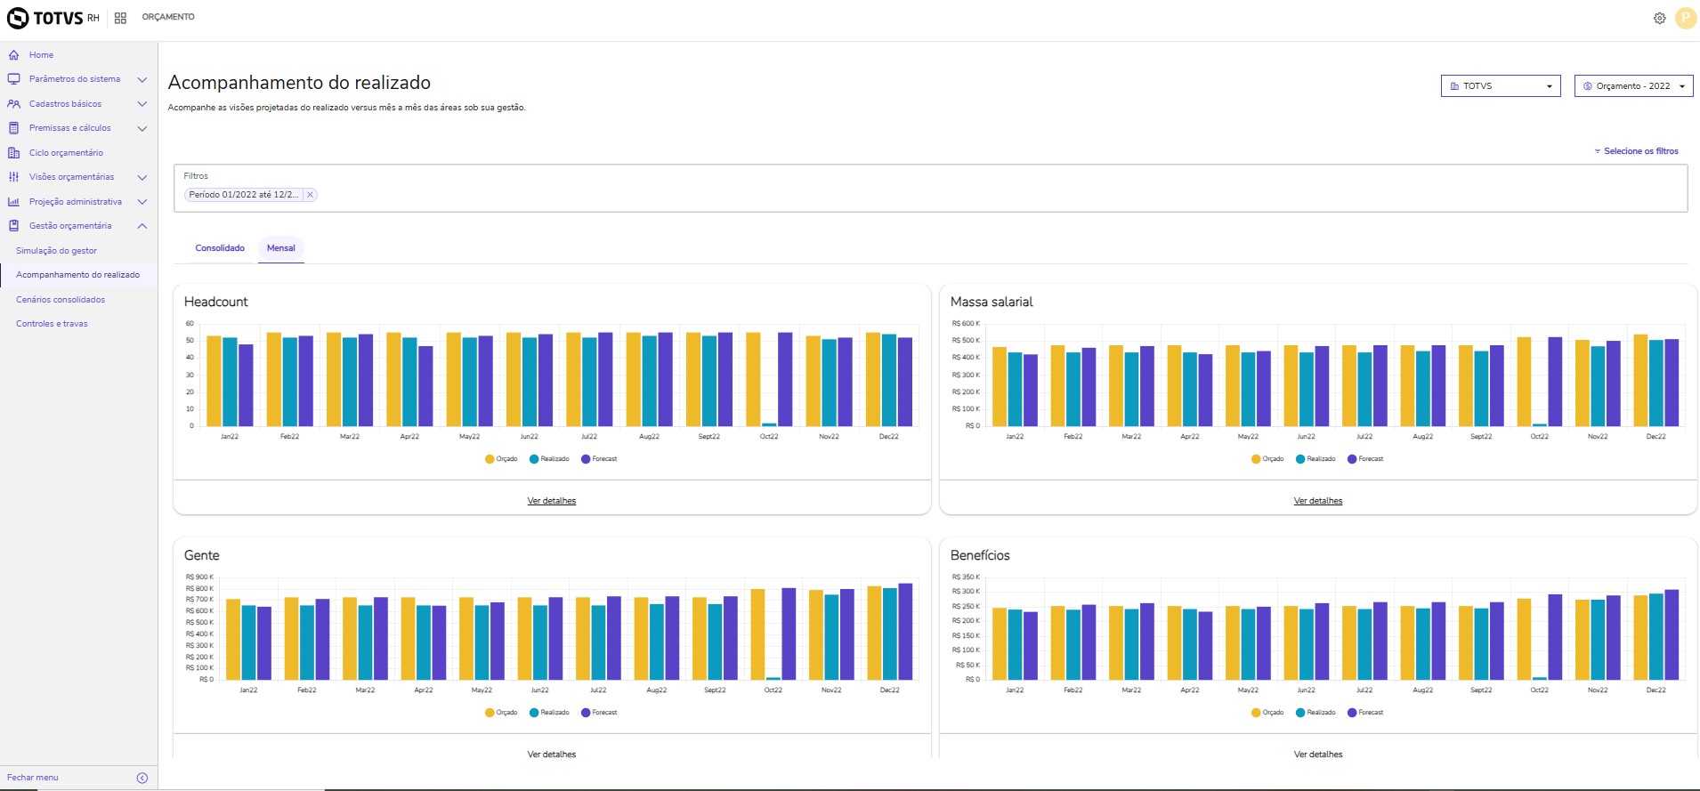Switch to the Consolidado tab
1700x791 pixels.
click(220, 248)
